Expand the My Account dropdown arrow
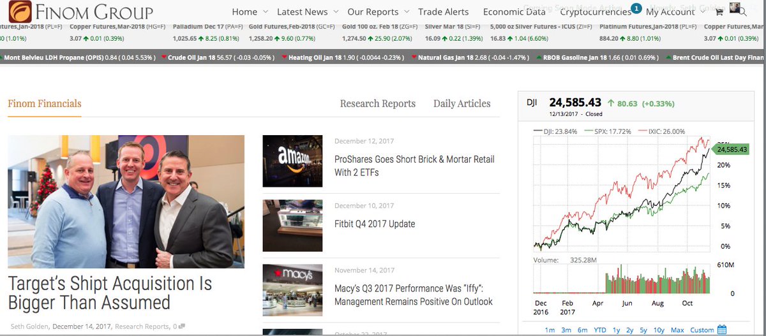The height and width of the screenshot is (336, 766). pyautogui.click(x=702, y=12)
